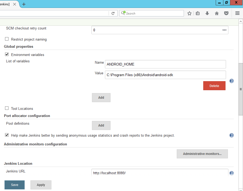Open Administrative monitors settings
The image size is (243, 191).
[202, 154]
